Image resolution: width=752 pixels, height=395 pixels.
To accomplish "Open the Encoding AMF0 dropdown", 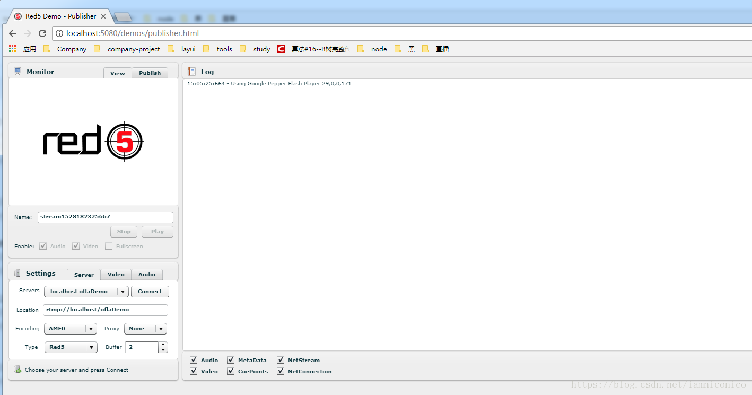I will [71, 329].
